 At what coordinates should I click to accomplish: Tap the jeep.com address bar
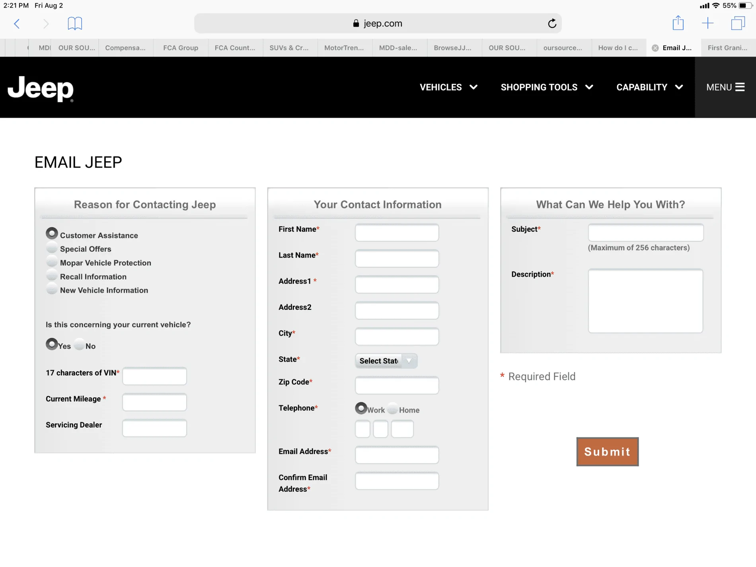pos(378,23)
